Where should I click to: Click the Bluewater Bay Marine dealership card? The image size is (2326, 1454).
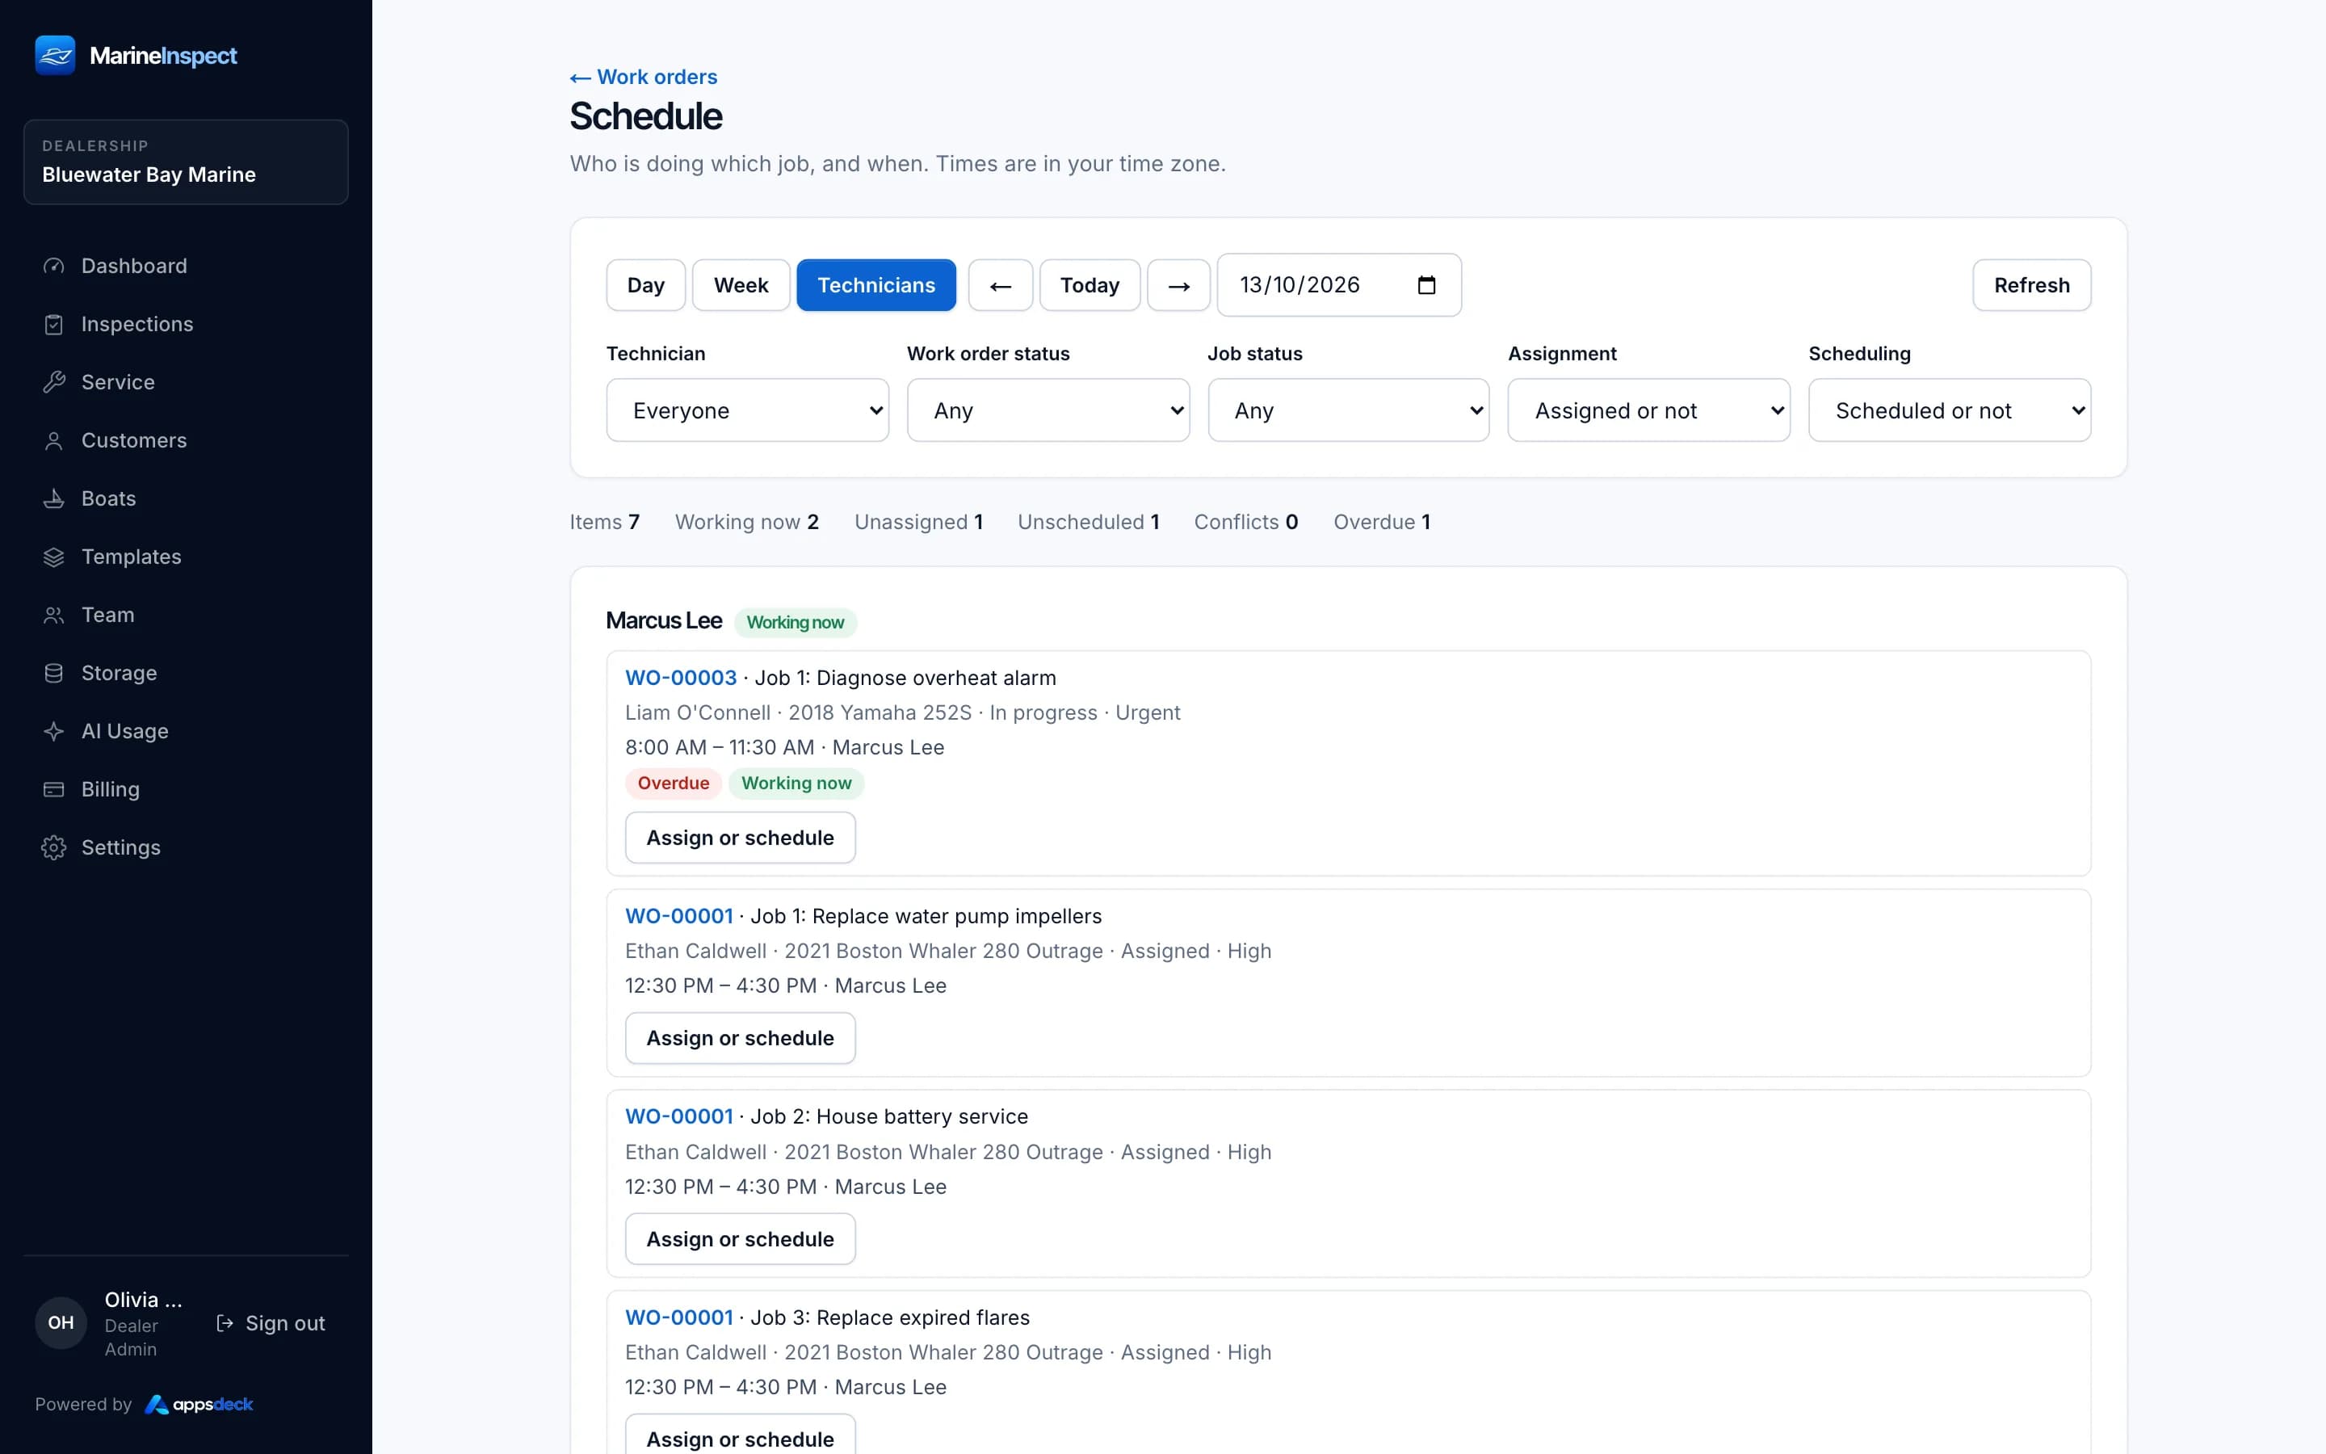coord(186,162)
